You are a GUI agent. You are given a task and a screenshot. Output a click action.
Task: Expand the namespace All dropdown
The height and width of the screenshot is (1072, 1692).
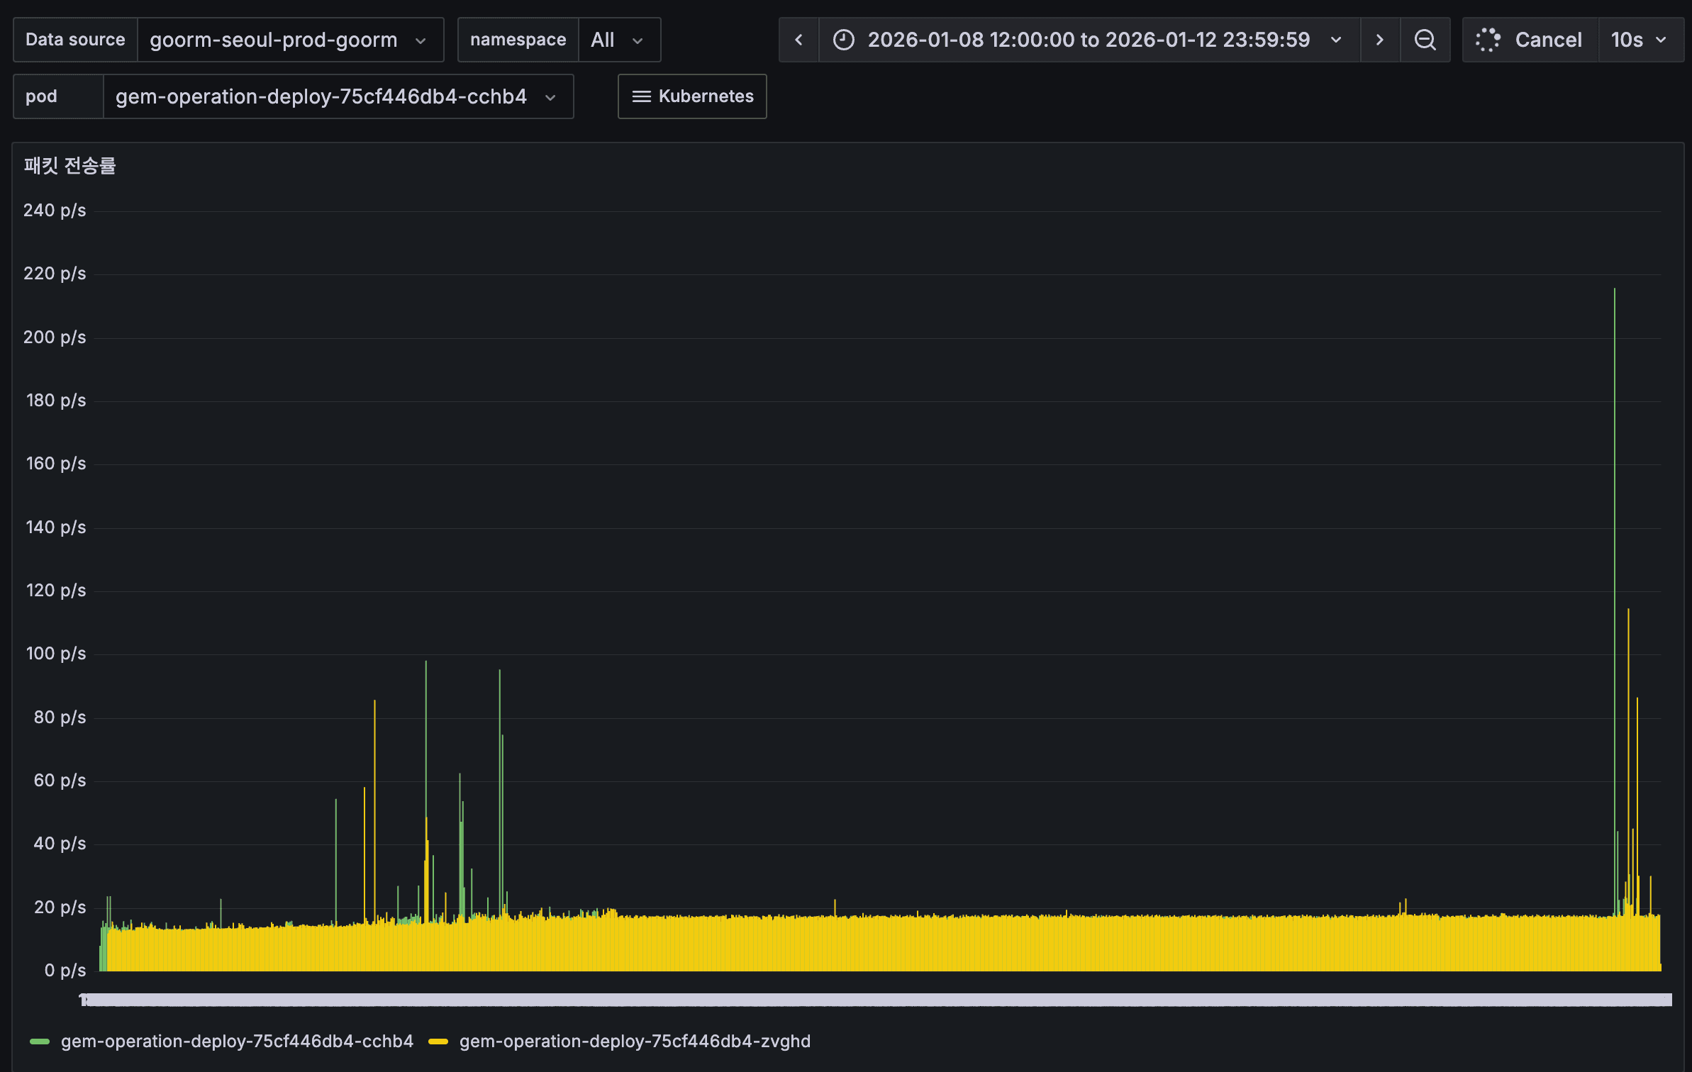[x=619, y=40]
